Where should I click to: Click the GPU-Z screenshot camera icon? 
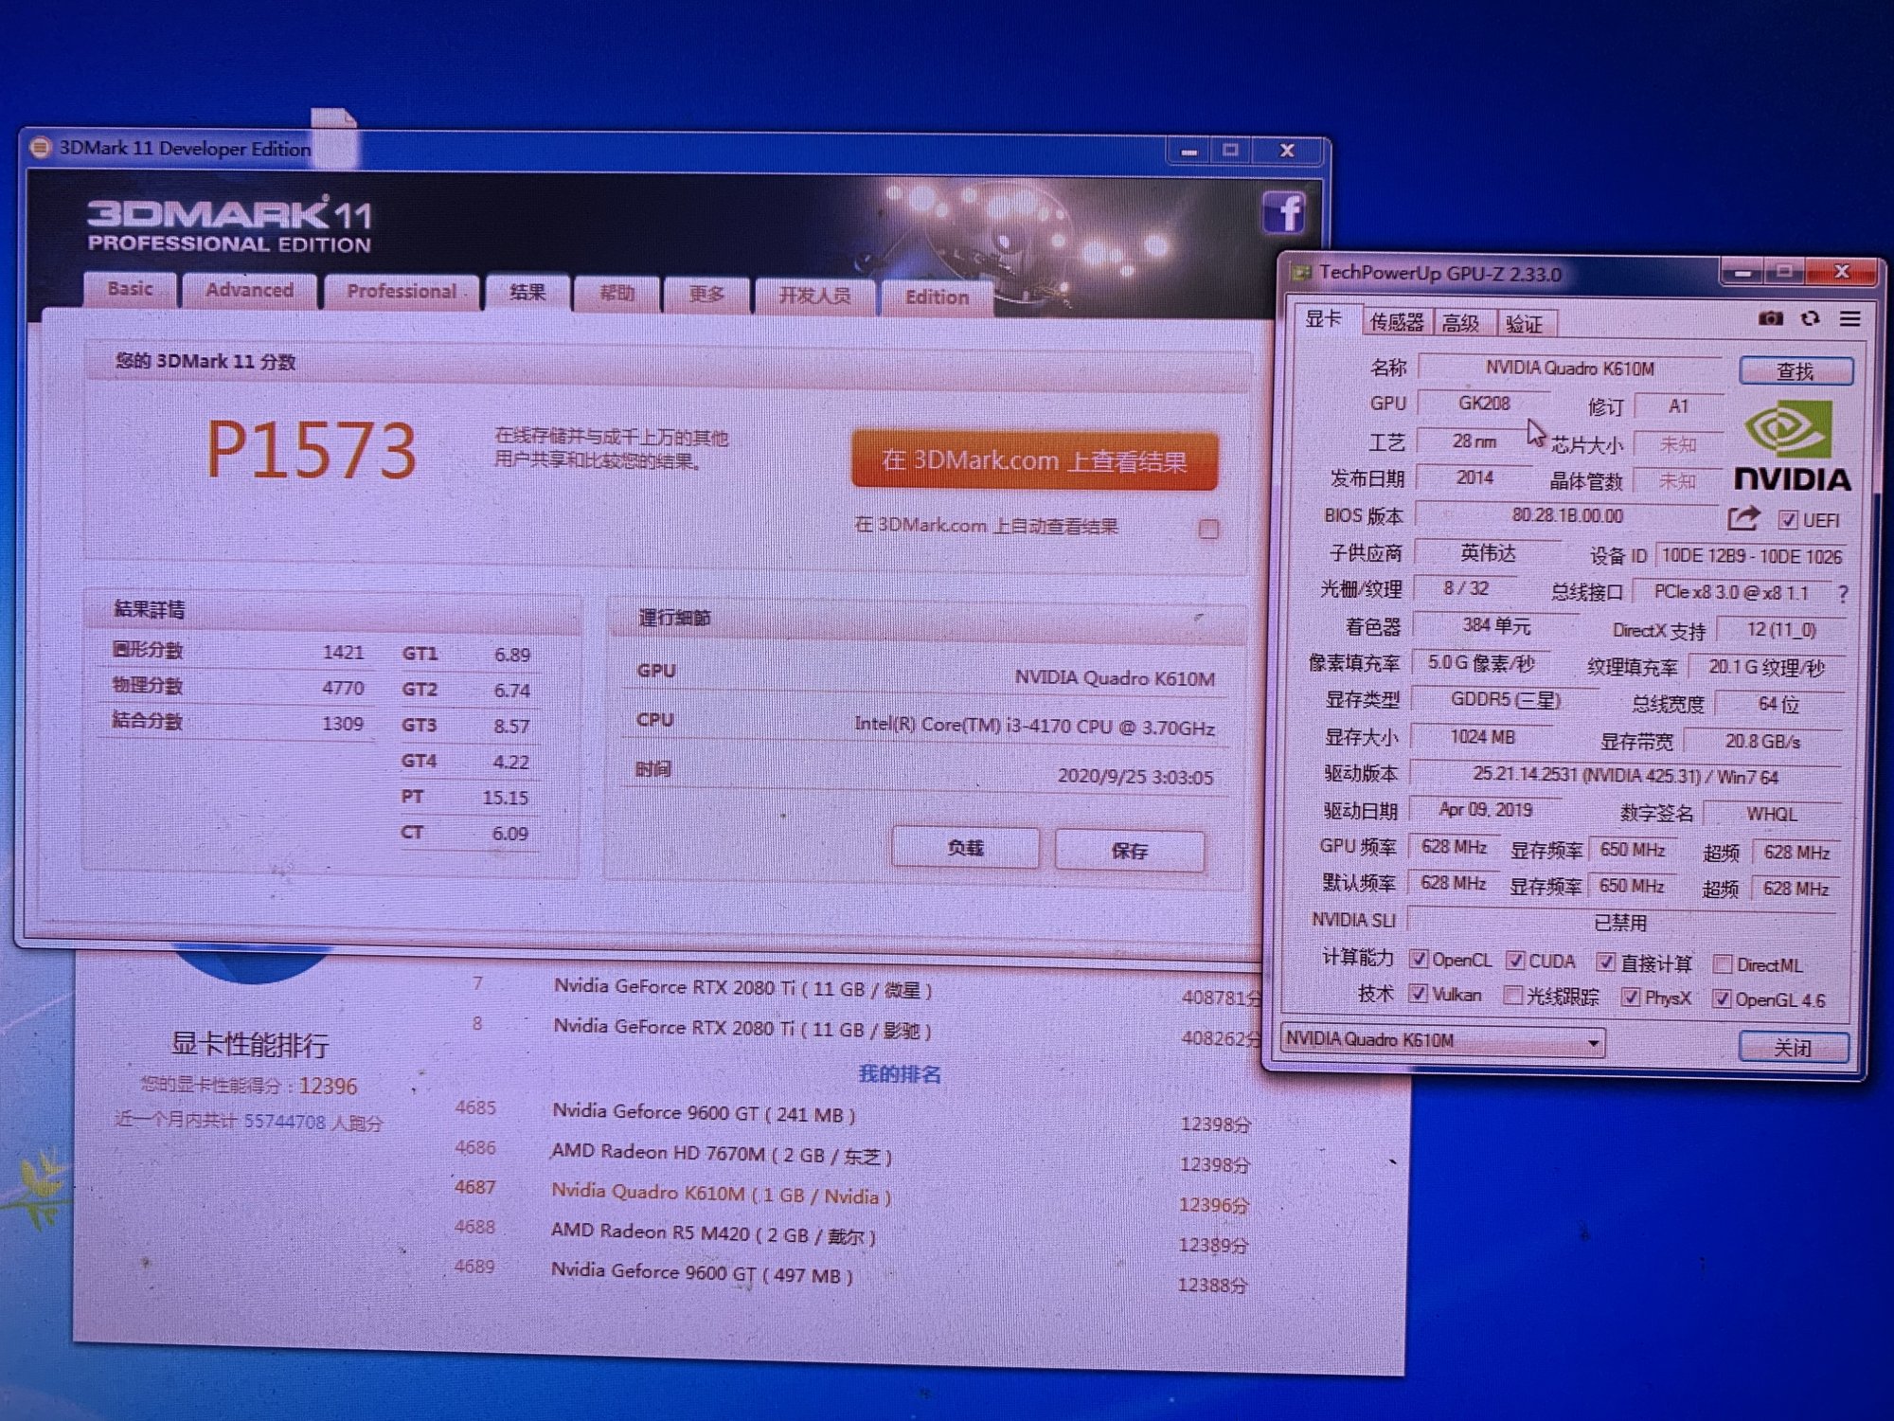click(x=1770, y=319)
